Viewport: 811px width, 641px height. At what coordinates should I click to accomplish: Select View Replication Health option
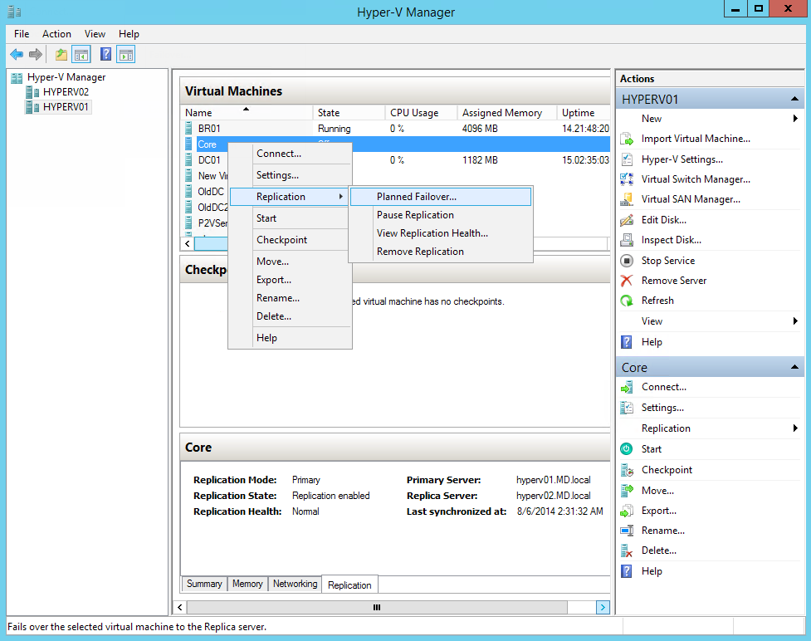pyautogui.click(x=441, y=233)
